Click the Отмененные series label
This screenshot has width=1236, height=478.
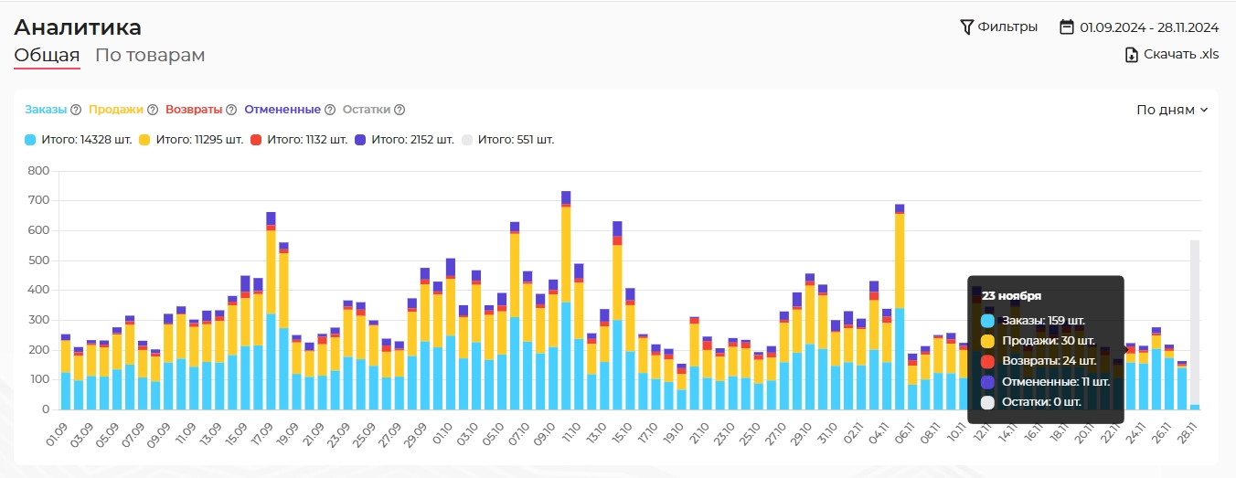[x=282, y=110]
